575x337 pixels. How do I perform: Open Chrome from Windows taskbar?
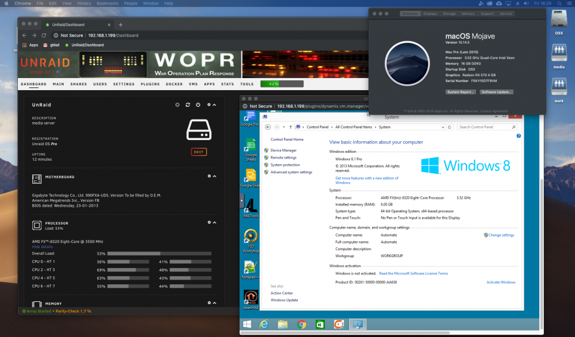pos(301,324)
